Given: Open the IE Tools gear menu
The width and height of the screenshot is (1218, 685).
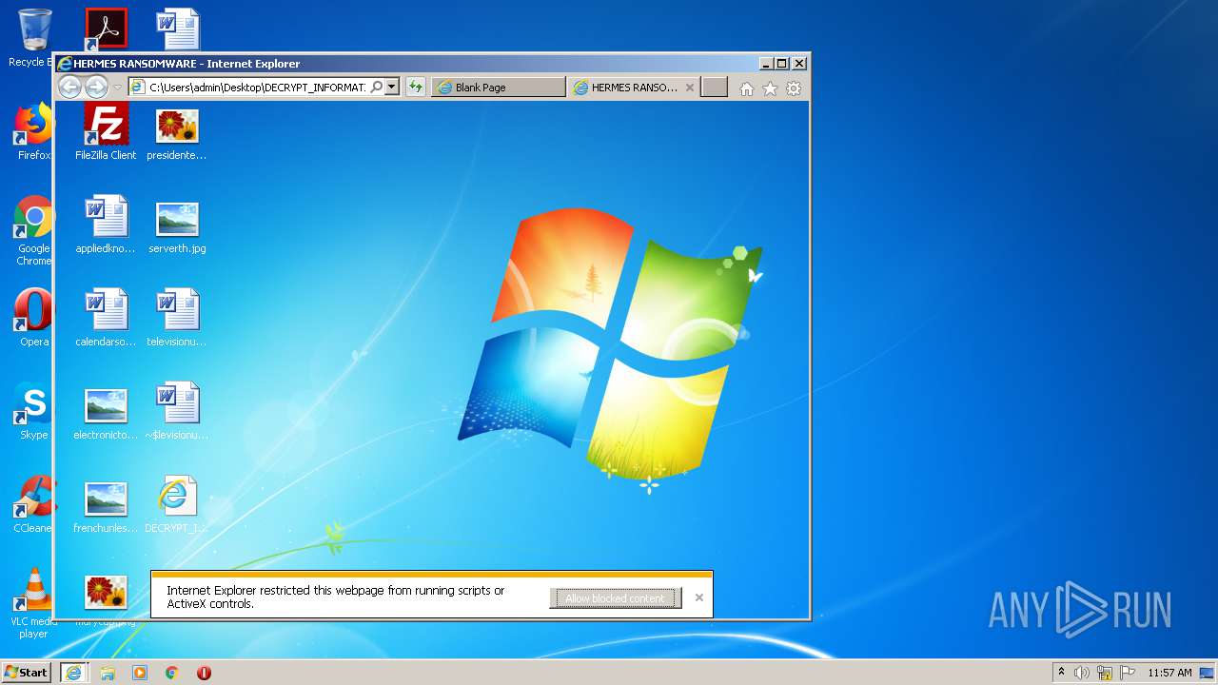Looking at the screenshot, I should pos(794,88).
